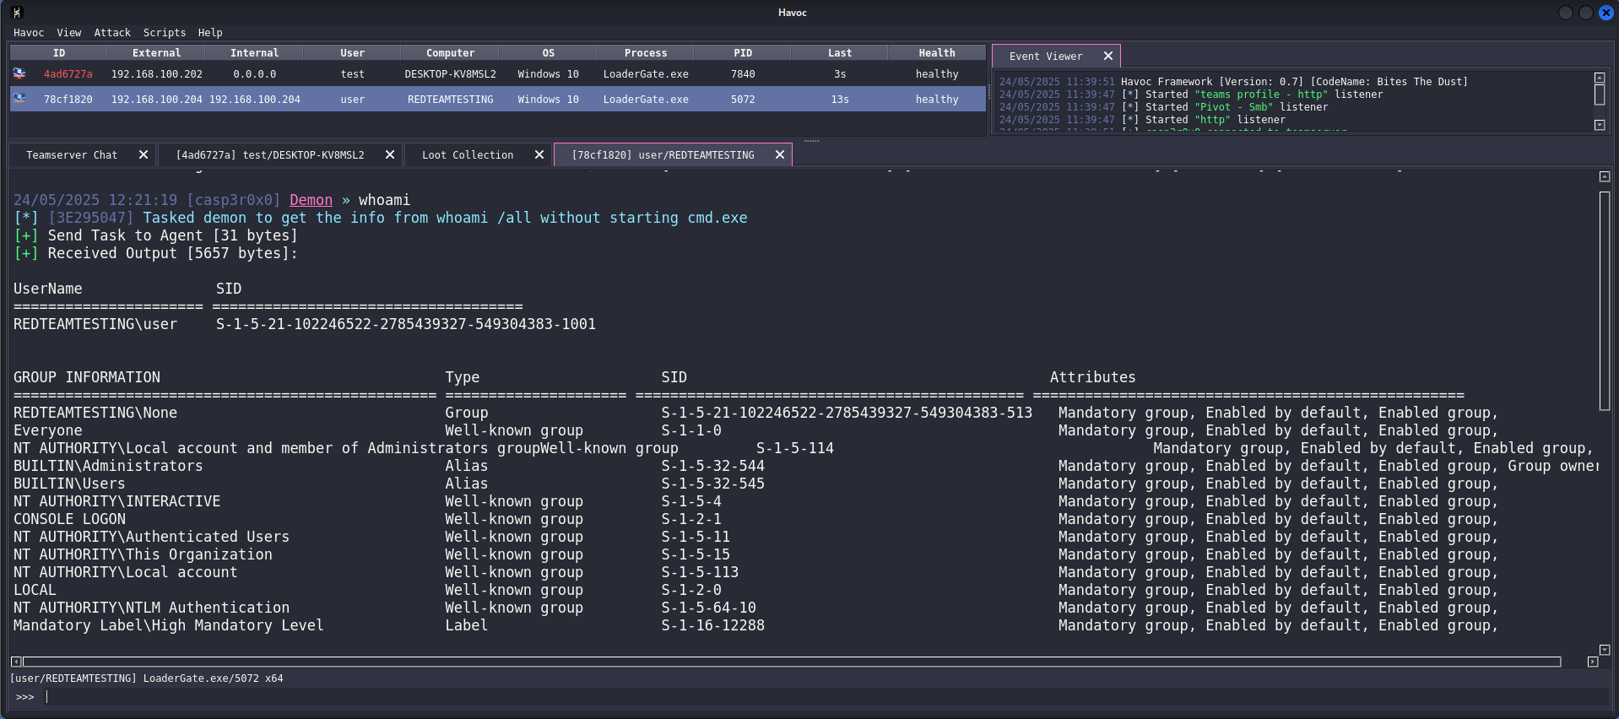Sort sessions by Computer column header
This screenshot has width=1619, height=719.
(x=450, y=53)
